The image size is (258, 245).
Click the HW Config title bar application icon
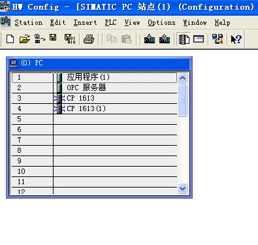5,7
